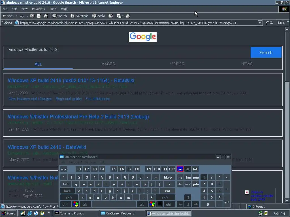
Task: Open the Tools menu
Action: [53, 9]
